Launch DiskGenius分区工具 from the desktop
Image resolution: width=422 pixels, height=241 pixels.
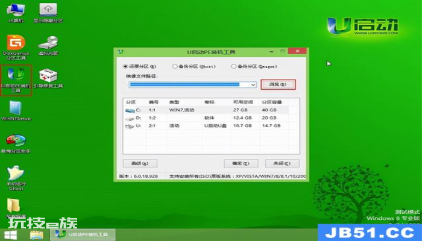pyautogui.click(x=16, y=48)
